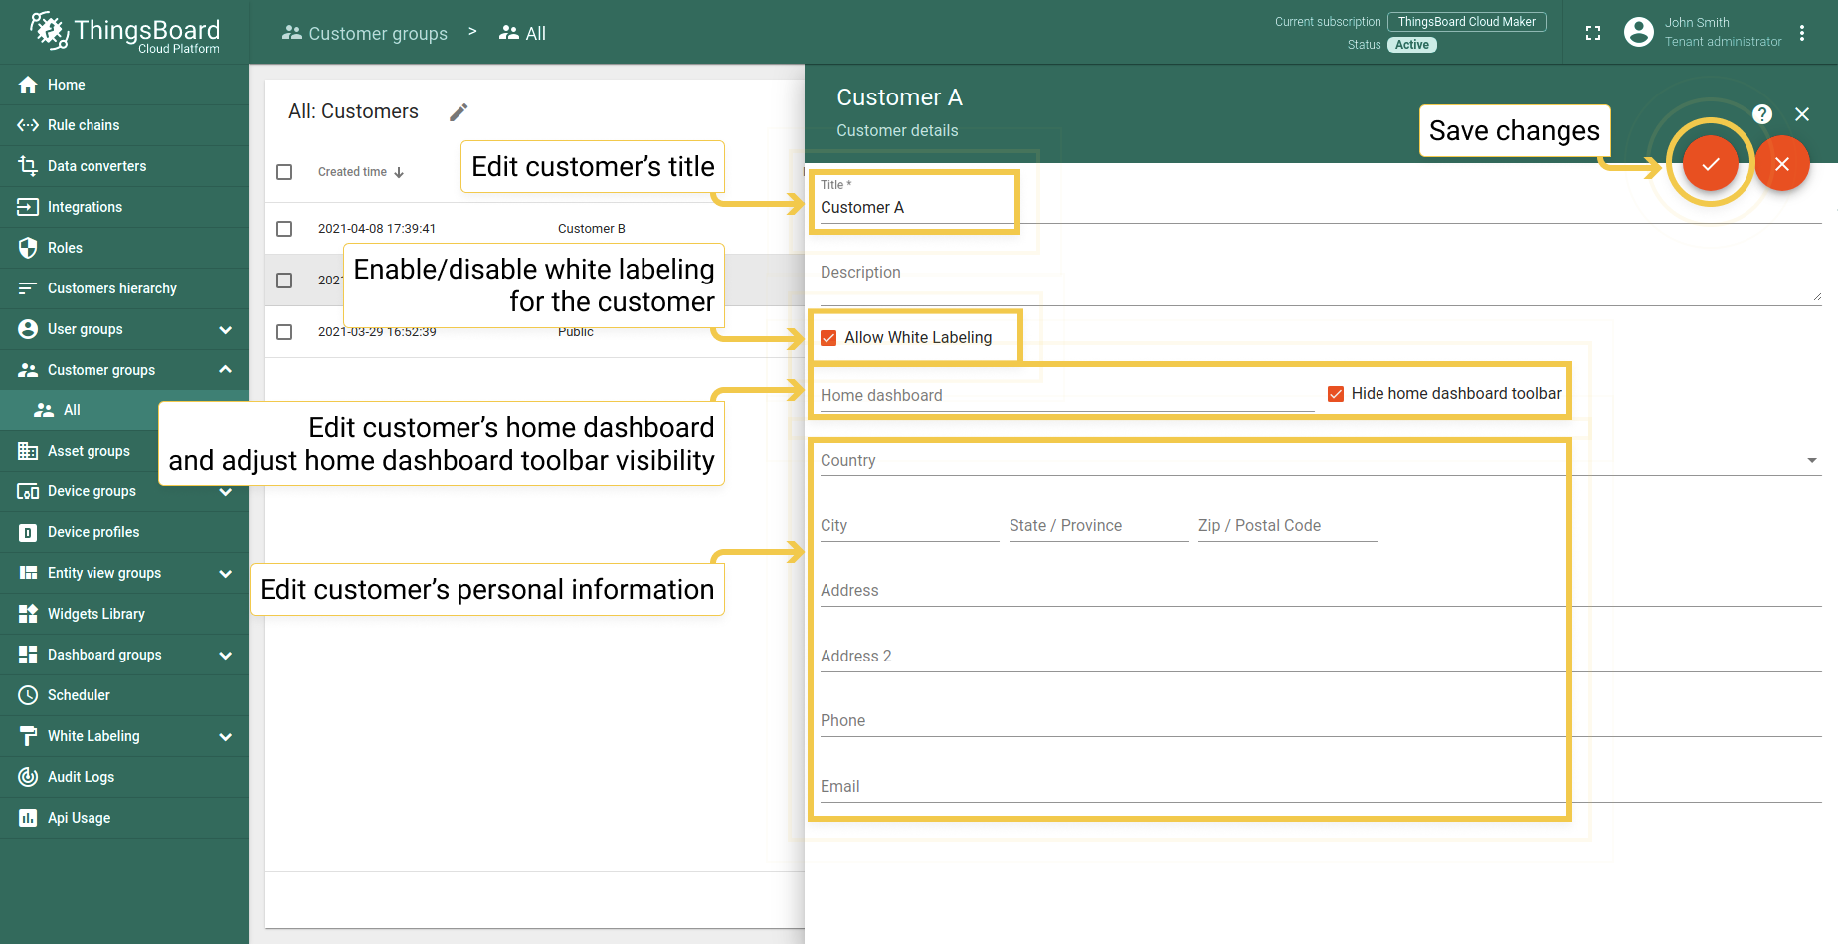This screenshot has width=1838, height=944.
Task: Expand User groups in sidebar
Action: click(x=225, y=329)
